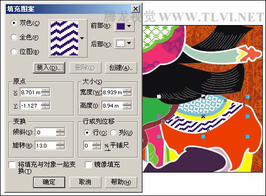Image resolution: width=266 pixels, height=196 pixels.
Task: Open the 前部 foreground color dropdown
Action: [x=129, y=26]
